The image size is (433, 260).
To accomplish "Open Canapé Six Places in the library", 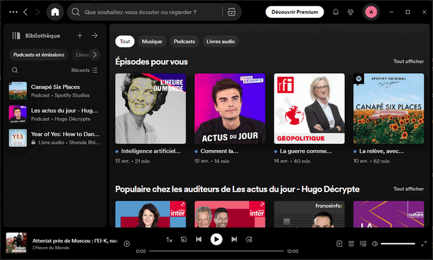I will (54, 91).
